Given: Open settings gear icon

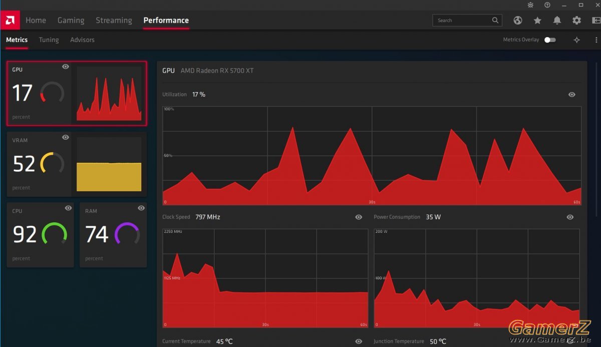Looking at the screenshot, I should tap(576, 21).
